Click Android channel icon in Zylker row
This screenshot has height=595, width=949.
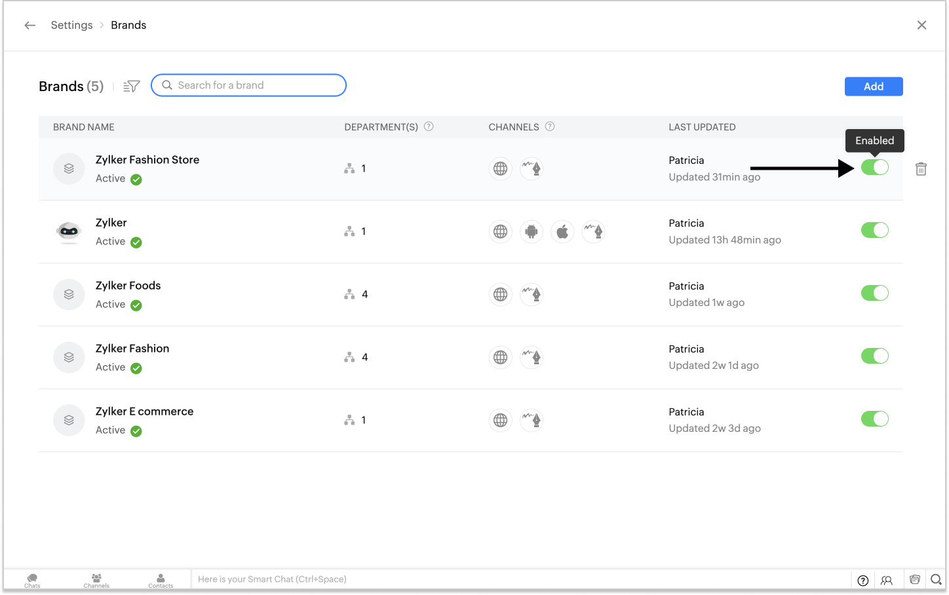532,231
